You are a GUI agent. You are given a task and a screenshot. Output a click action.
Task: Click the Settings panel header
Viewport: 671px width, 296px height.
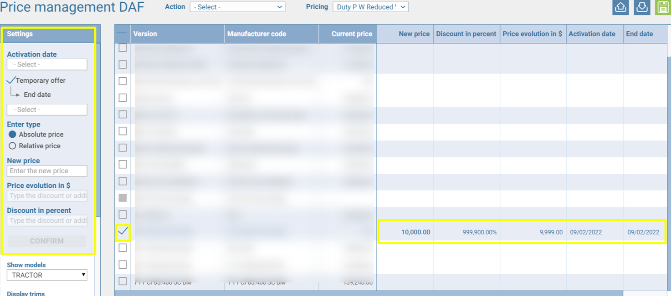pos(48,34)
